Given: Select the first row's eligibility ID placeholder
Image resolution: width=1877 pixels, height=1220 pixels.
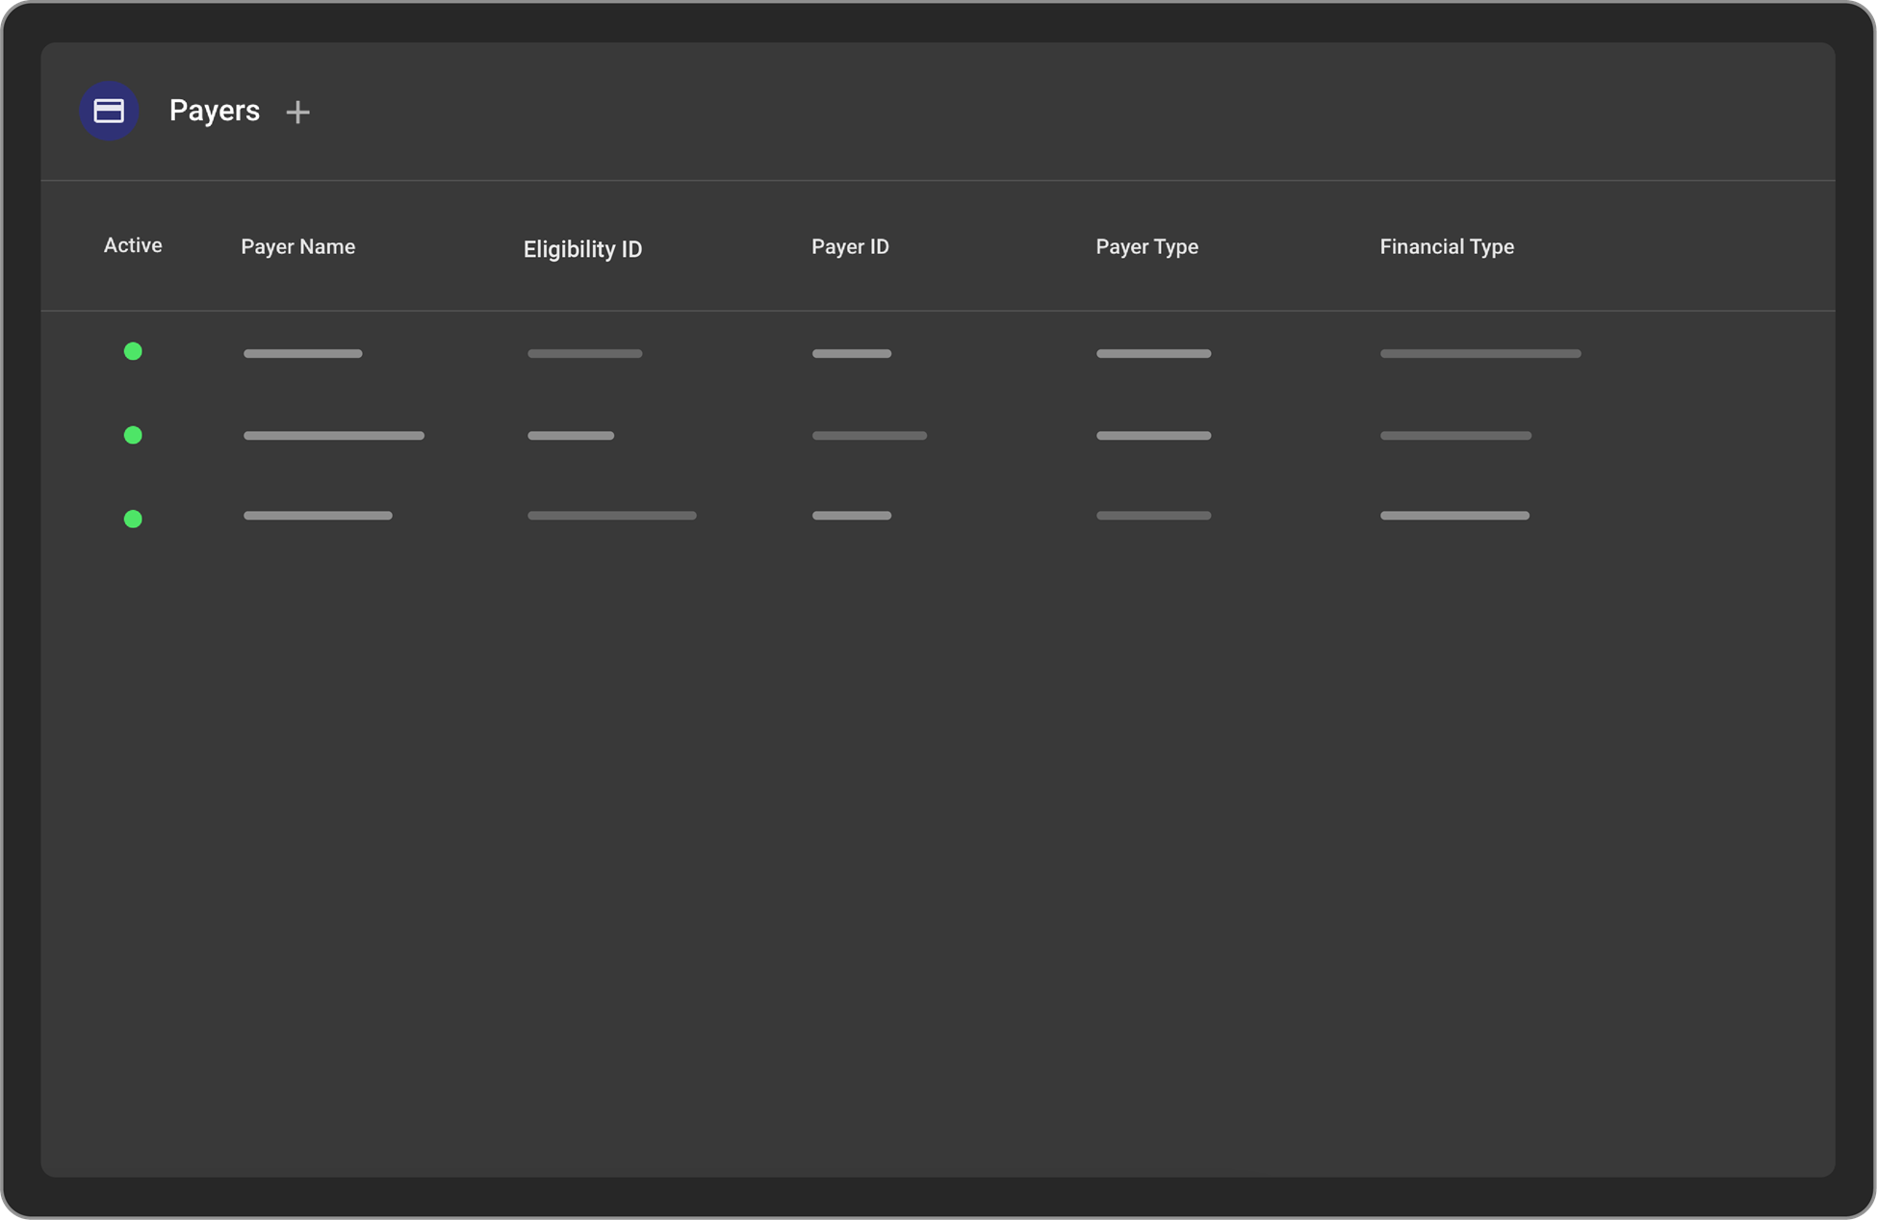Looking at the screenshot, I should [584, 353].
